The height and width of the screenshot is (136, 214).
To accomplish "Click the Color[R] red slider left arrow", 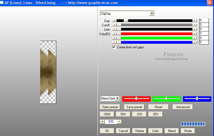I will pyautogui.click(x=114, y=34).
